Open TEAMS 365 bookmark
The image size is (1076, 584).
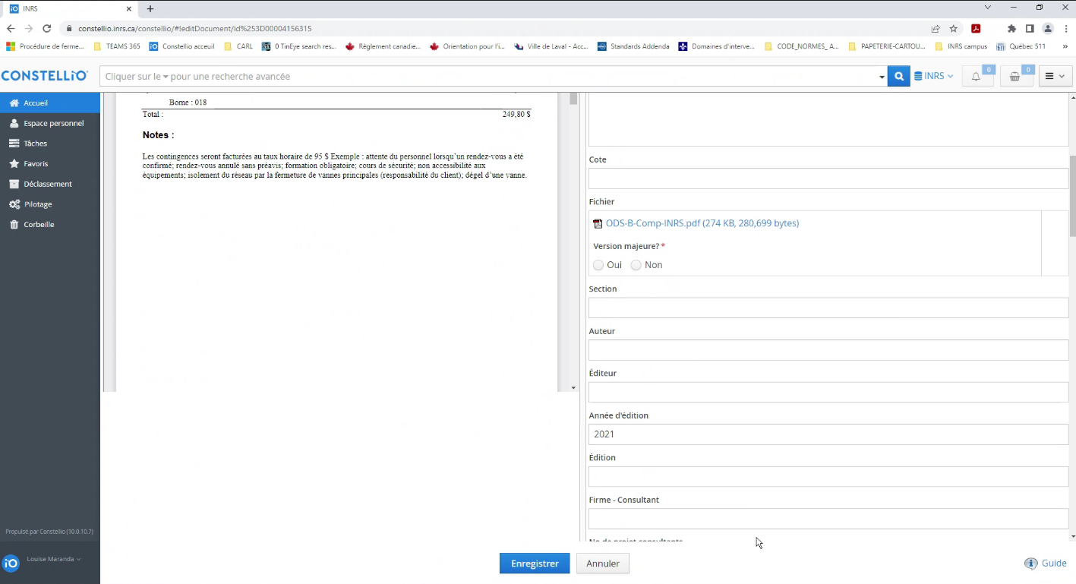pos(117,46)
